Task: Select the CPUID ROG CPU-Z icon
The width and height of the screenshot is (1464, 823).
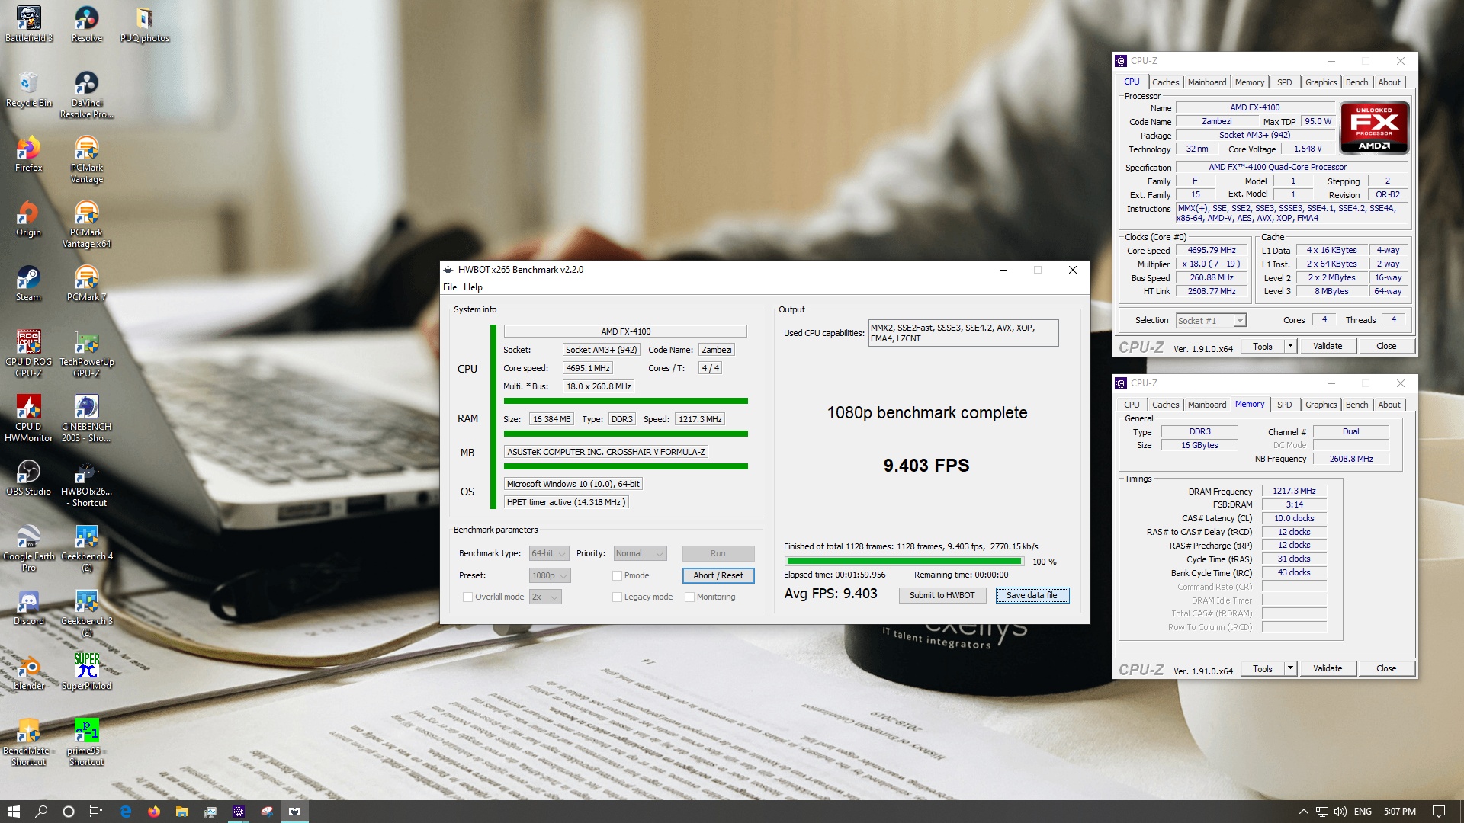Action: coord(29,354)
